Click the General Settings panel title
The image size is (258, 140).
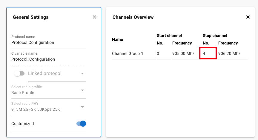[x=30, y=17]
